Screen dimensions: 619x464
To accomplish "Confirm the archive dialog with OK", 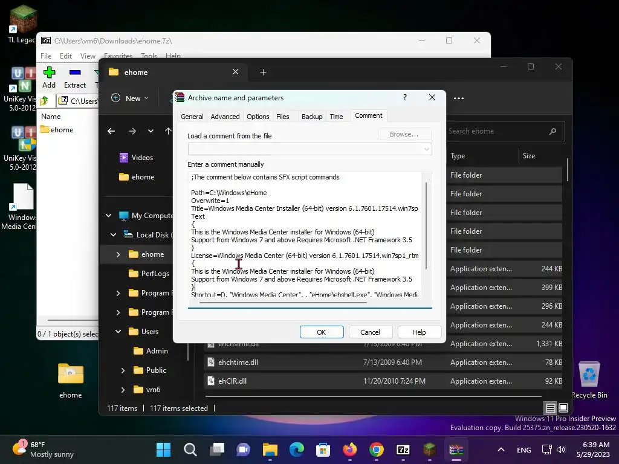I will pos(322,332).
